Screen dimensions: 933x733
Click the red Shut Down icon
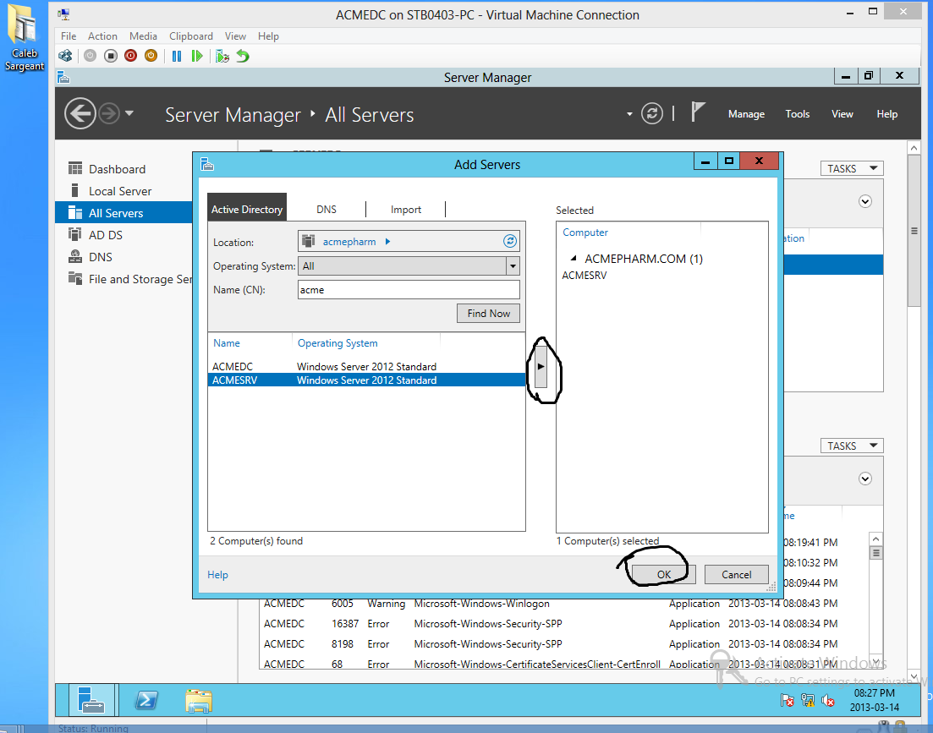point(131,56)
